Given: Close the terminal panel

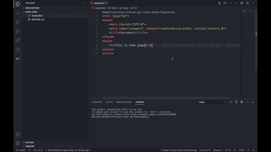Looking at the screenshot, I should [253, 102].
